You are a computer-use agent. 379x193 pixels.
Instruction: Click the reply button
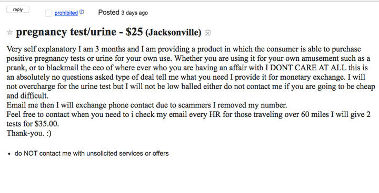pyautogui.click(x=18, y=9)
